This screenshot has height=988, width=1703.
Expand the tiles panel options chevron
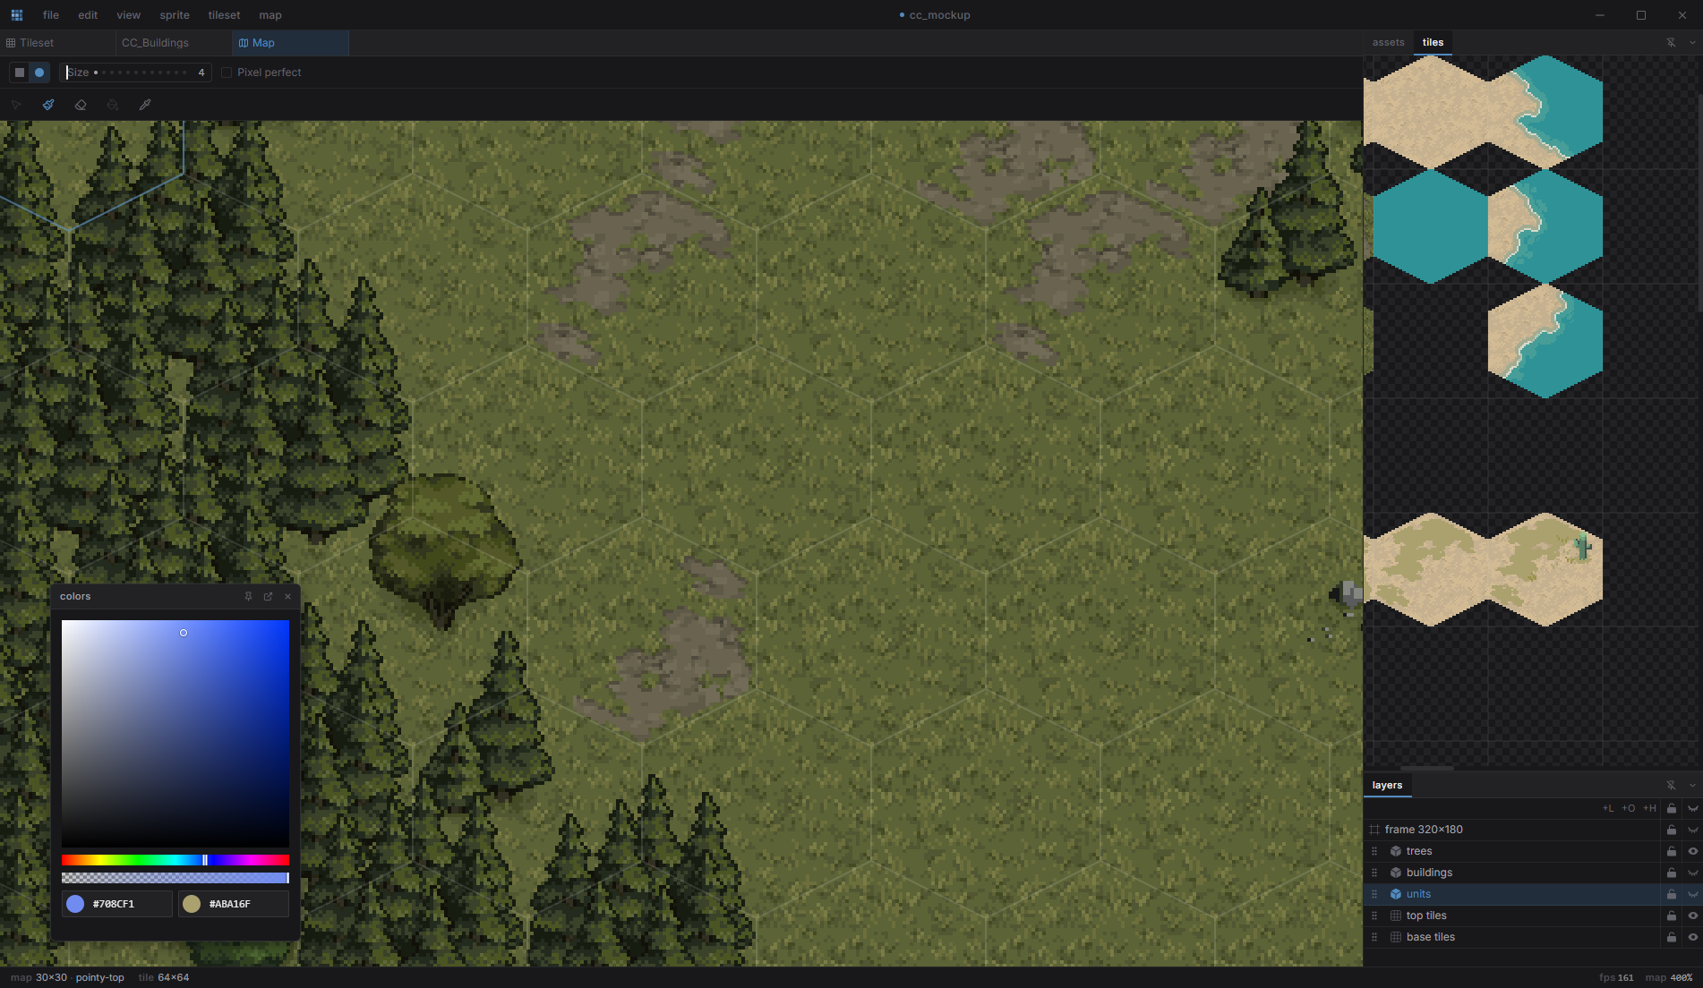click(1692, 42)
